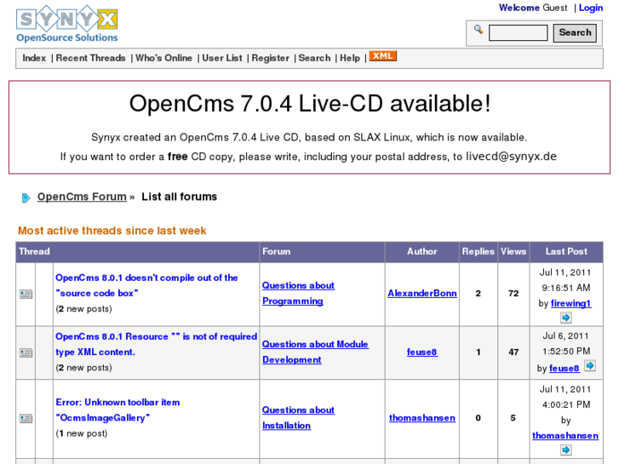The image size is (619, 464).
Task: Click 'Jul 6, 2011' last post date
Action: [x=565, y=336]
